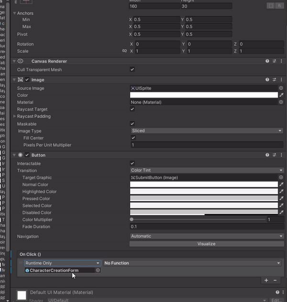Open No Function selection dropdown
The height and width of the screenshot is (302, 287).
192,263
